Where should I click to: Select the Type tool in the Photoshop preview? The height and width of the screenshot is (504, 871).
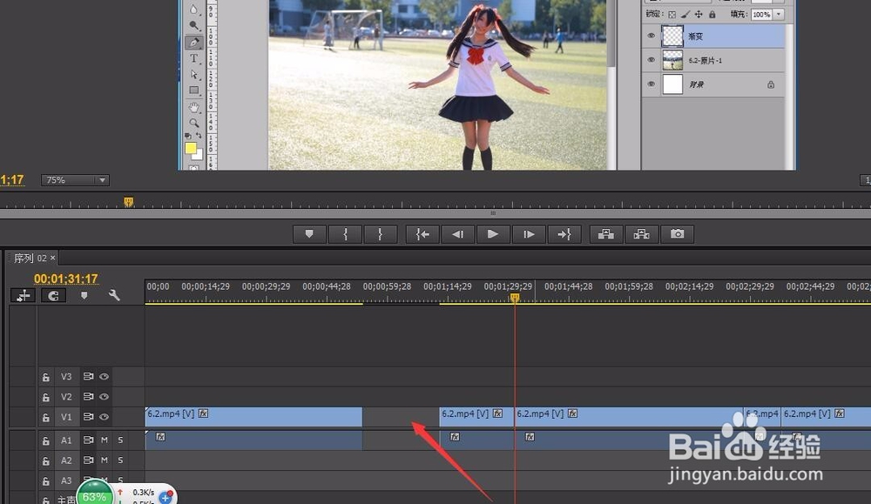pyautogui.click(x=193, y=58)
